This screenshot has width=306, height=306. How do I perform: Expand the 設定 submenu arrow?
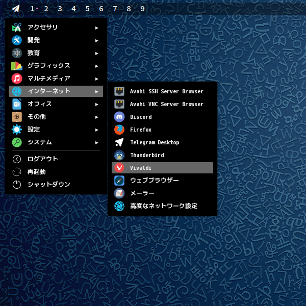pos(96,130)
